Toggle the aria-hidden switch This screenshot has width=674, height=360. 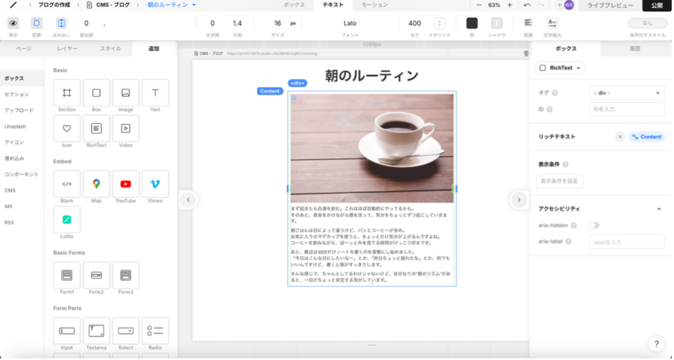tap(594, 225)
